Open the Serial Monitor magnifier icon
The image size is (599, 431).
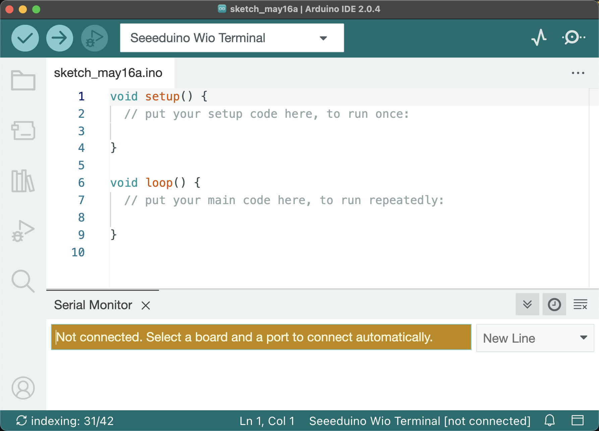point(574,37)
